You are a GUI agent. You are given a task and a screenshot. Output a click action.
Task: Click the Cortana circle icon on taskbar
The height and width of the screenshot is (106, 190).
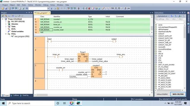click(x=58, y=103)
